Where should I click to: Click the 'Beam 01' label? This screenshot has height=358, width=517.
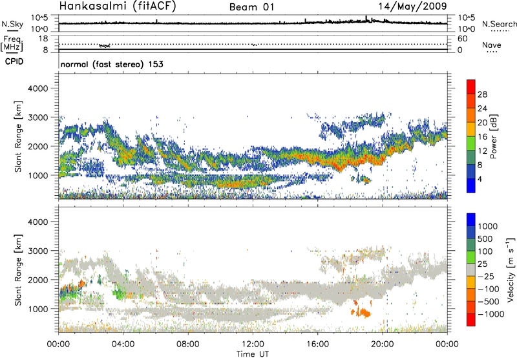252,7
